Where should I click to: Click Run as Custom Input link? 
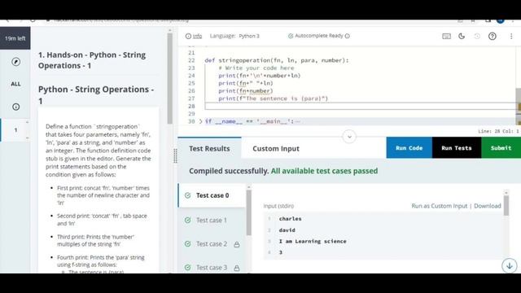click(x=439, y=206)
